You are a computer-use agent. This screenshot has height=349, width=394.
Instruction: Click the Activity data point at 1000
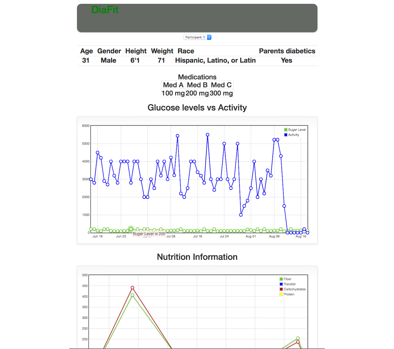click(x=241, y=215)
